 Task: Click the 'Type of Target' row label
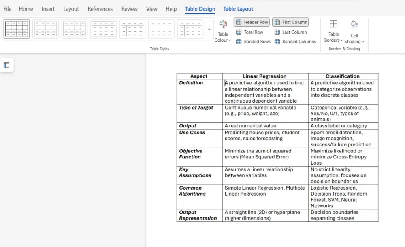(x=196, y=108)
